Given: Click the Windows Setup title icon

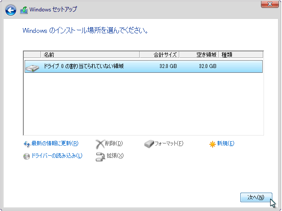Looking at the screenshot, I should [x=24, y=10].
